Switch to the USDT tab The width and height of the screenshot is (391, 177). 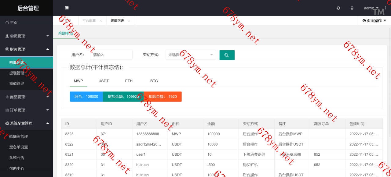[x=104, y=81]
